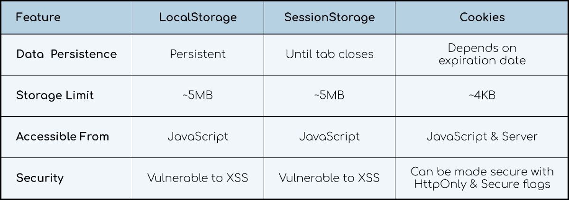
Task: Click JavaScript cell in SessionStorage column
Action: 330,137
